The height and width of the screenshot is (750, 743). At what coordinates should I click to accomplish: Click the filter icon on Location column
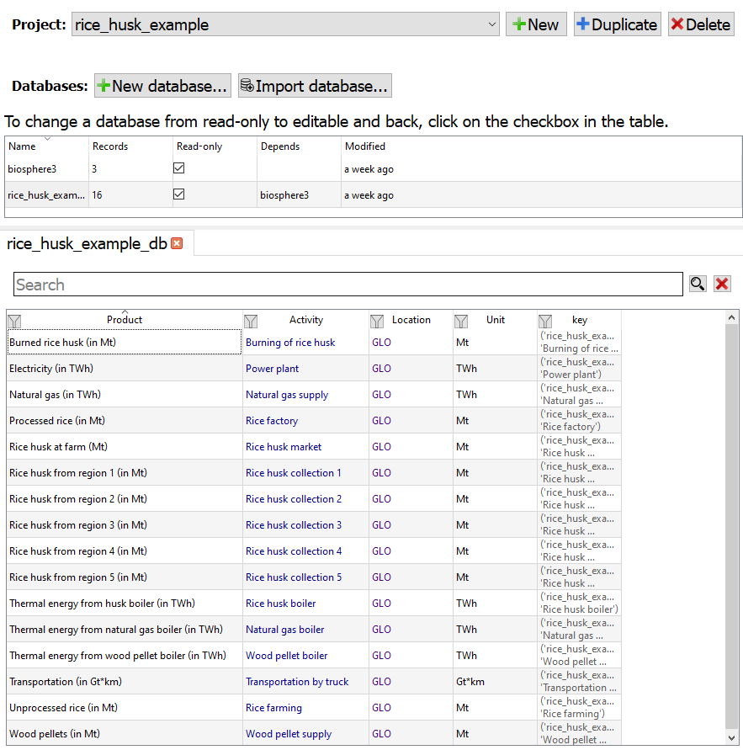[377, 321]
